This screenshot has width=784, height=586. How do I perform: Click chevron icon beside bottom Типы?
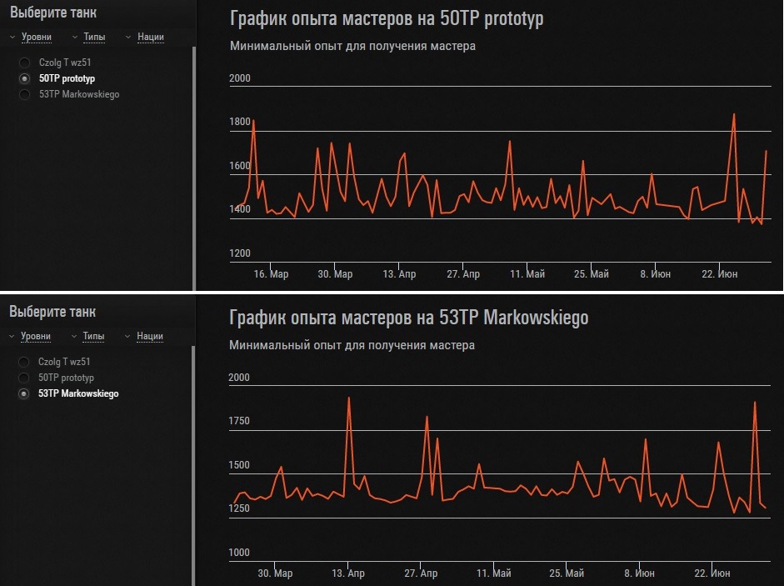click(x=74, y=336)
